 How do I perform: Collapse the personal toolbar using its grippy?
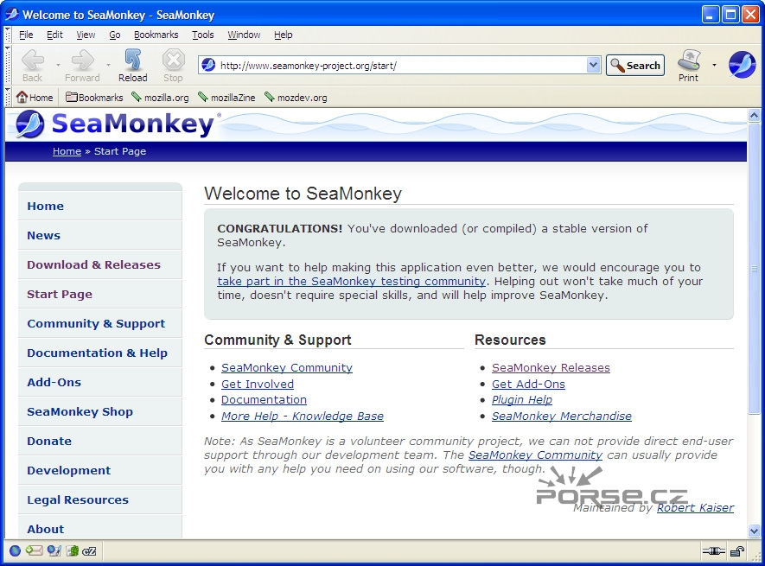pos(7,97)
